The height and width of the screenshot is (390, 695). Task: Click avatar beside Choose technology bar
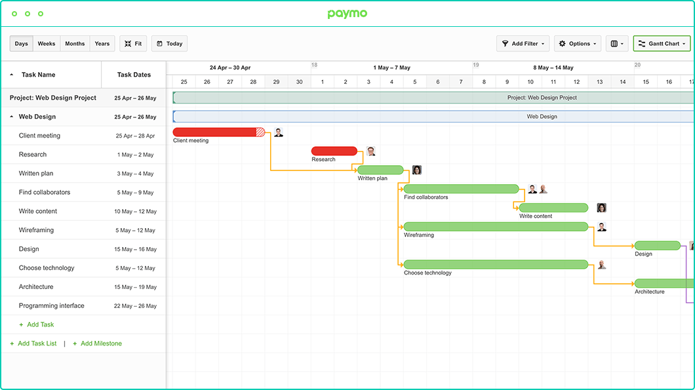coord(601,265)
